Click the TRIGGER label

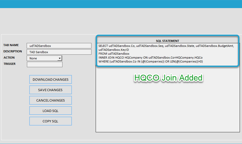[x=10, y=64]
